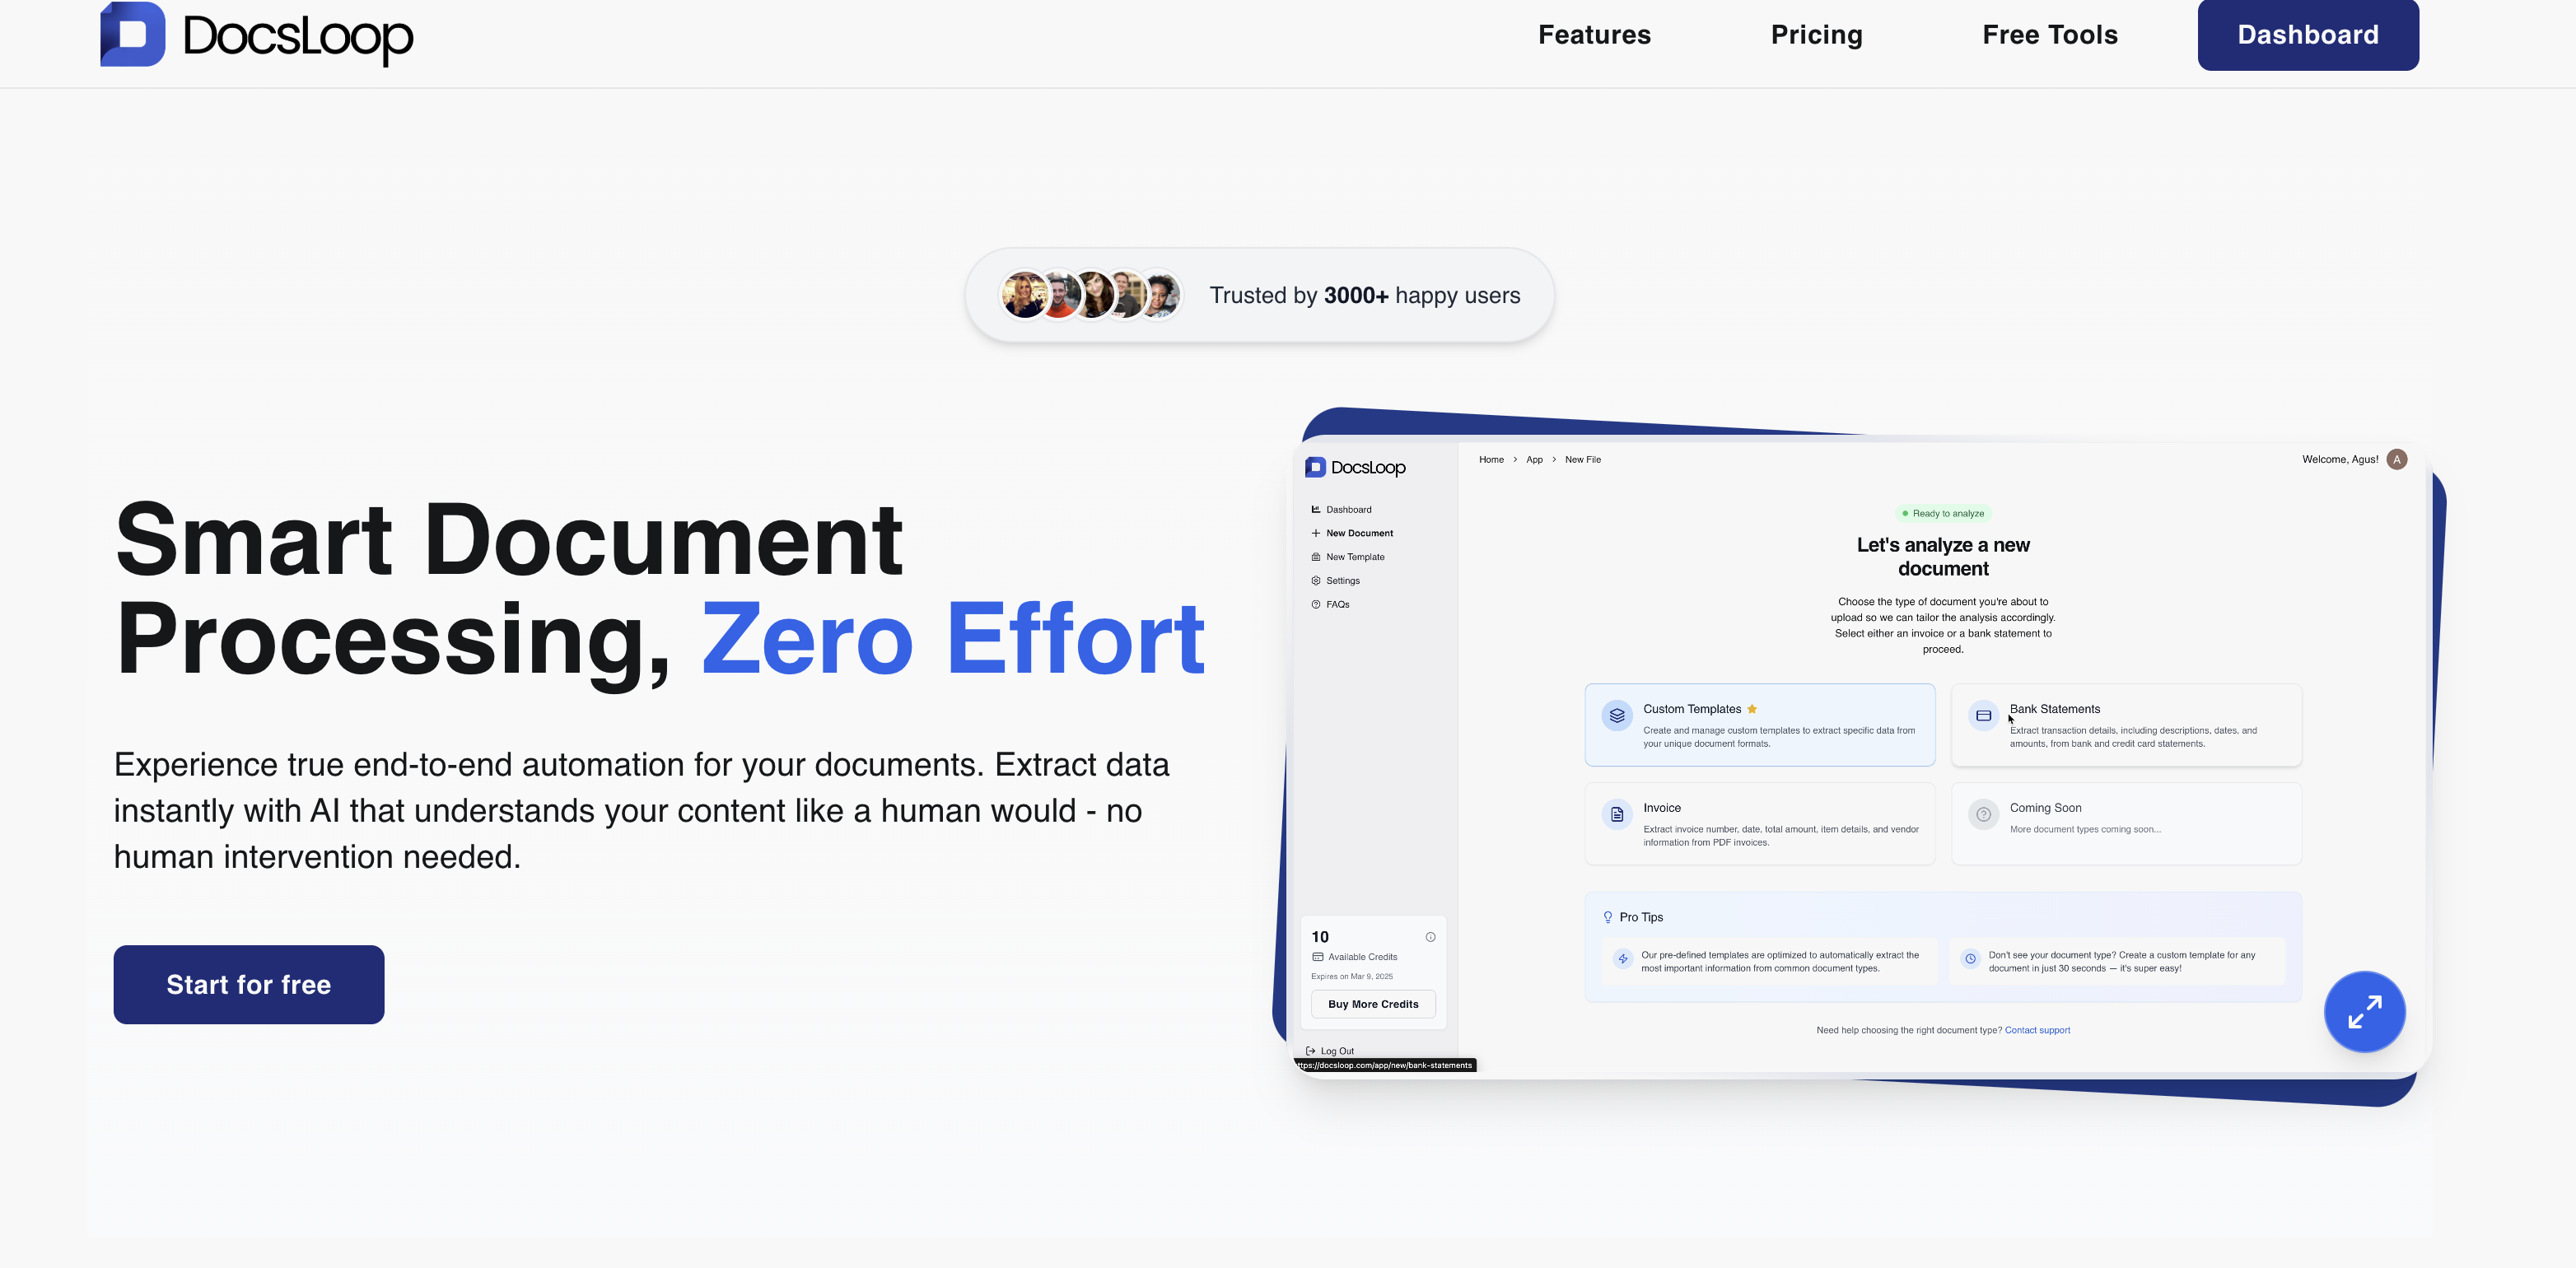The height and width of the screenshot is (1268, 2576).
Task: Click the Log Out sidebar item
Action: point(1336,1051)
